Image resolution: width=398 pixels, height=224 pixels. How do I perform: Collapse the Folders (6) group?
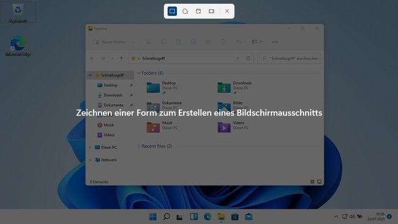tap(139, 73)
